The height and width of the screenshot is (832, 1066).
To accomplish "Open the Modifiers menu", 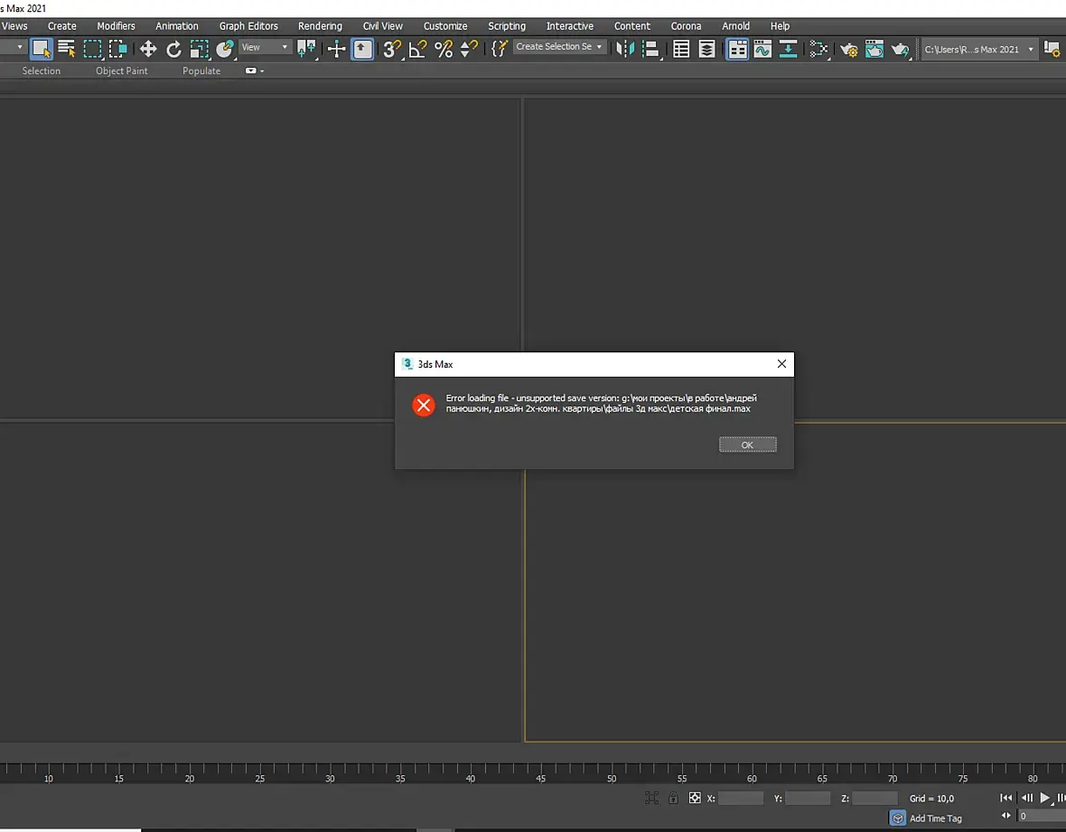I will (x=116, y=26).
